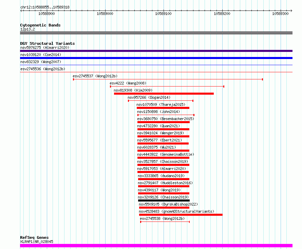Click nsv4443922 (GenomeinaBottle) label

pos(166,154)
